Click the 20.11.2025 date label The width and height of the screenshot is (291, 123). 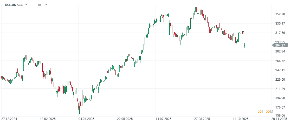279,119
